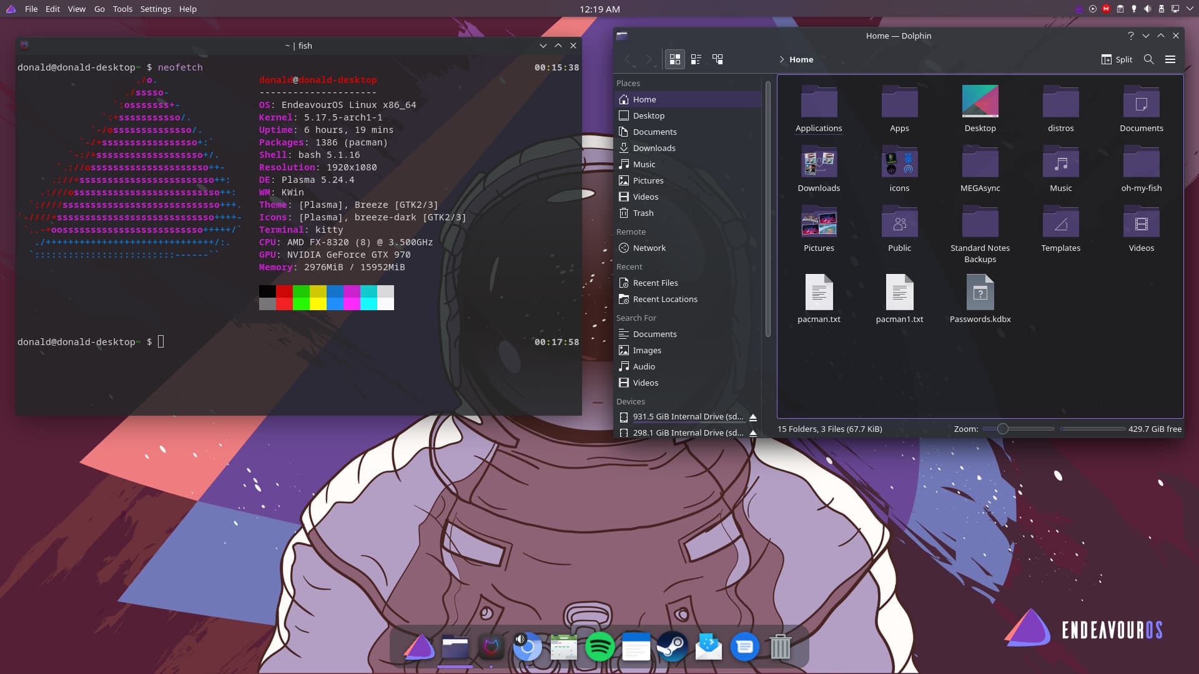Adjust the Dolphin Zoom slider

pyautogui.click(x=1018, y=429)
